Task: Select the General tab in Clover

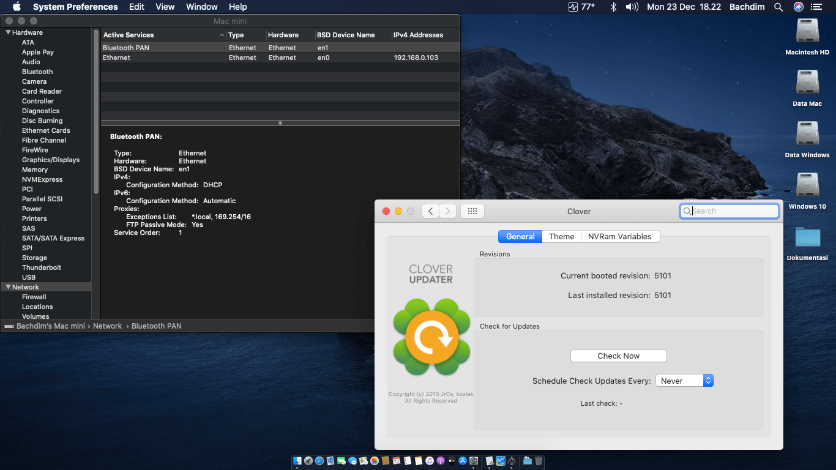Action: [520, 236]
